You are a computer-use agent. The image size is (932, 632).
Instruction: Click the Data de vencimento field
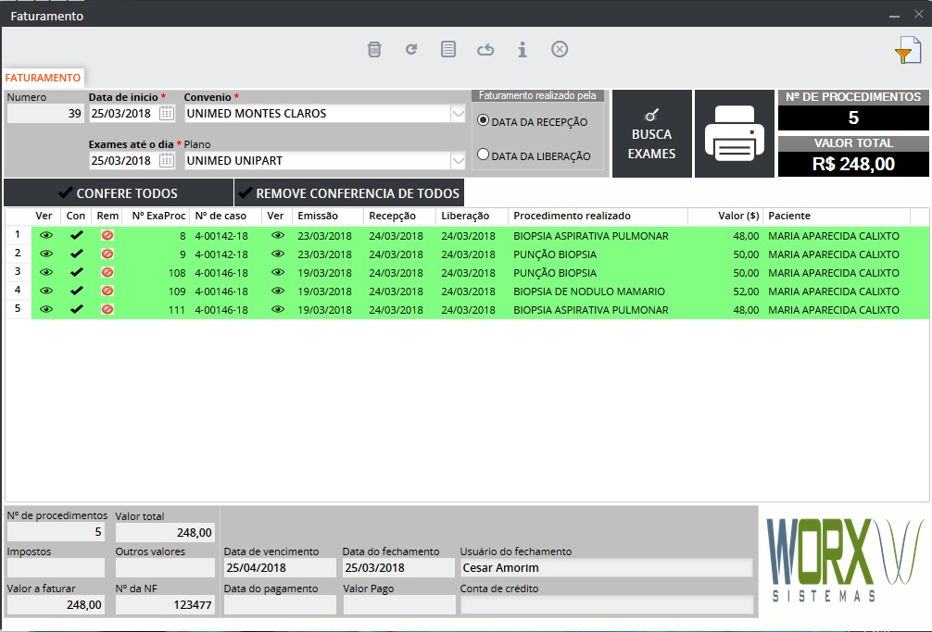[280, 568]
